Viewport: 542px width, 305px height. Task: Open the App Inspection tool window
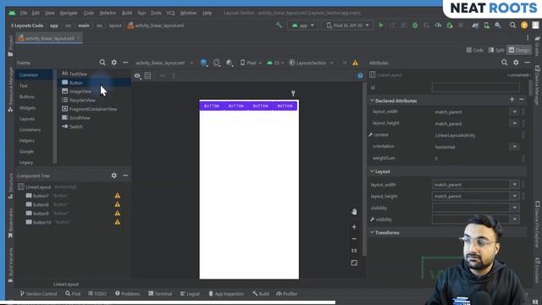pos(226,294)
